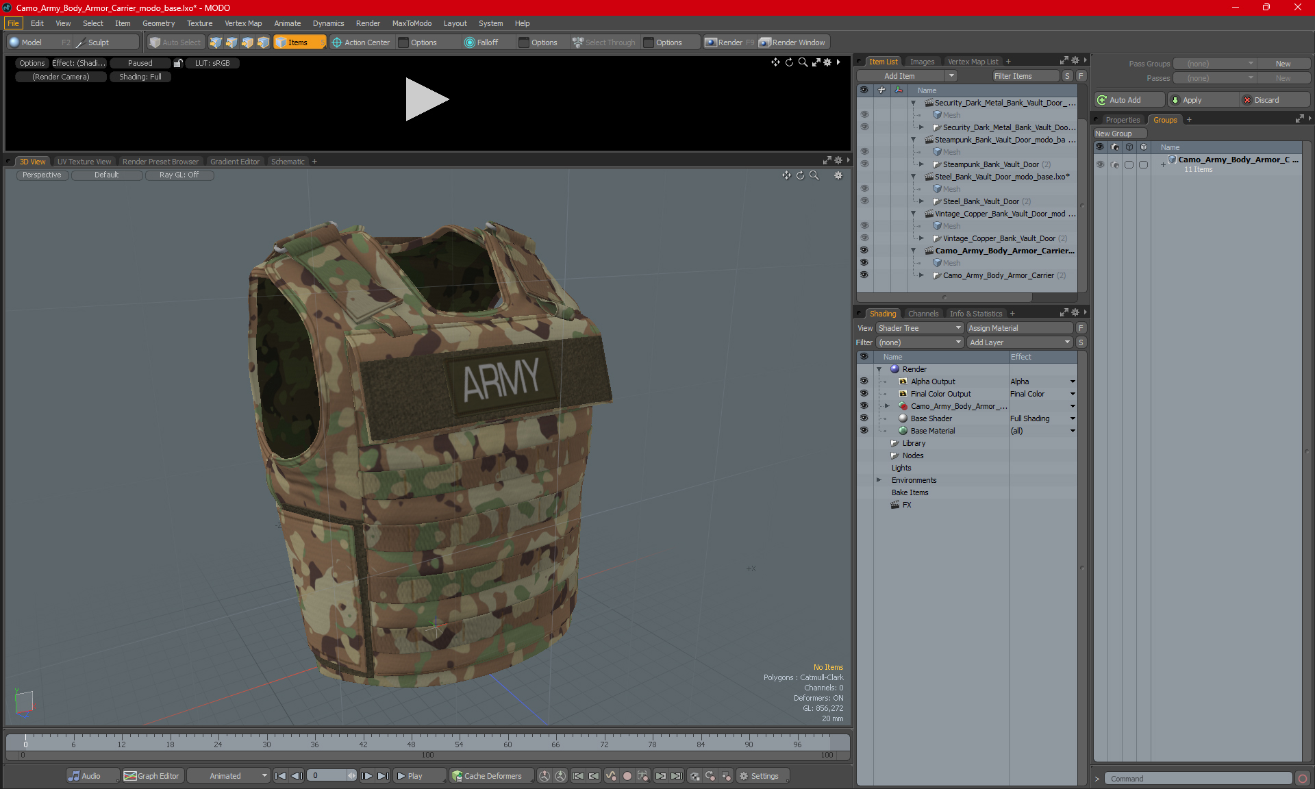Toggle visibility of Base Material layer

coord(864,431)
